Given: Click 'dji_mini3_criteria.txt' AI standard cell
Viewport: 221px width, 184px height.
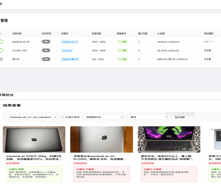Looking at the screenshot, I should click(x=168, y=51).
